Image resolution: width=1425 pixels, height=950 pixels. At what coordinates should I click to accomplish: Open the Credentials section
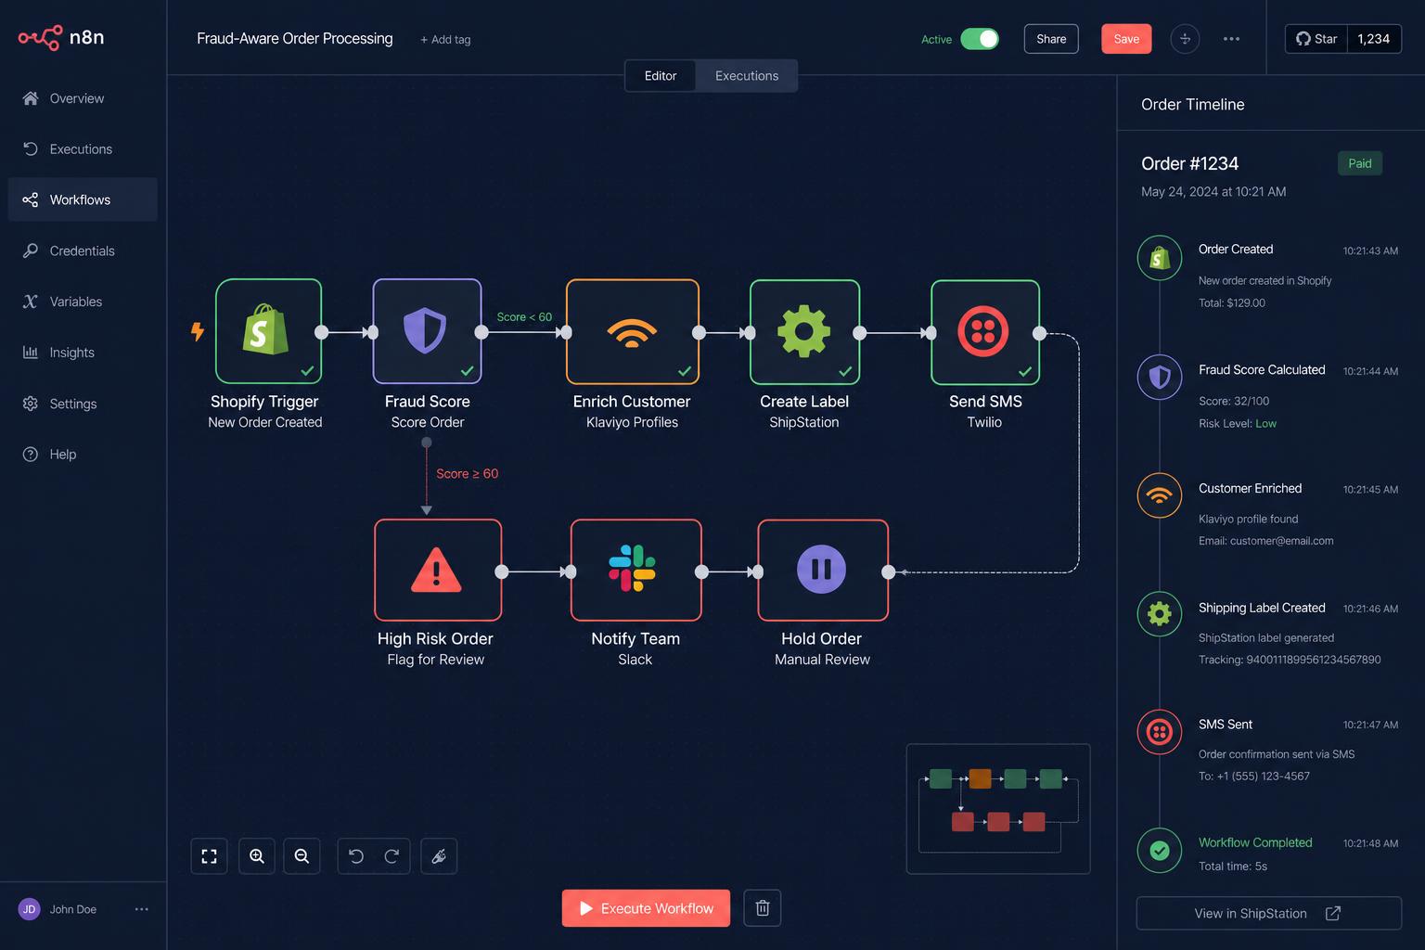[83, 250]
